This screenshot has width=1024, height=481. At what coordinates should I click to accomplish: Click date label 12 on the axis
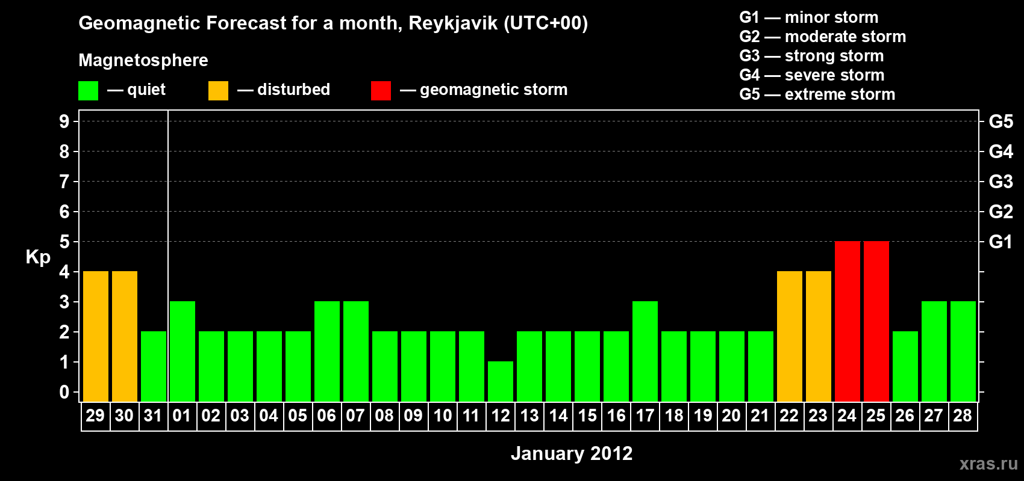(x=501, y=415)
